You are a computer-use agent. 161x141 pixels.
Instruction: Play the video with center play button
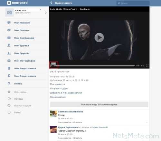pos(99,37)
